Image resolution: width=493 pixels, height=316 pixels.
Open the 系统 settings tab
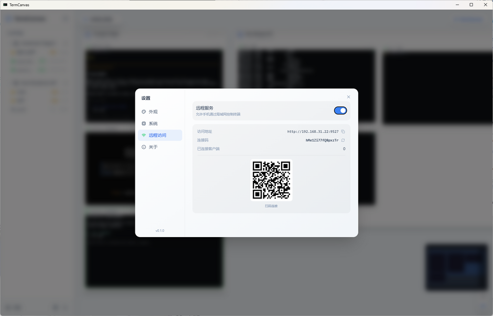pyautogui.click(x=160, y=123)
